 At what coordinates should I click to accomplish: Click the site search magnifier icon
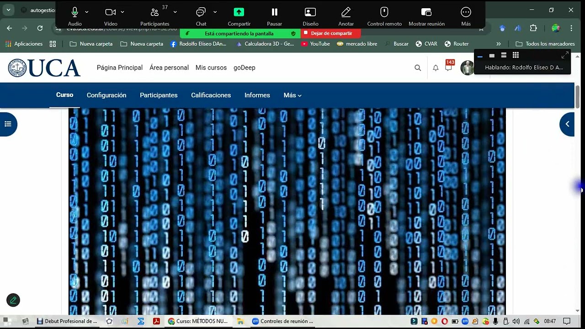tap(418, 68)
